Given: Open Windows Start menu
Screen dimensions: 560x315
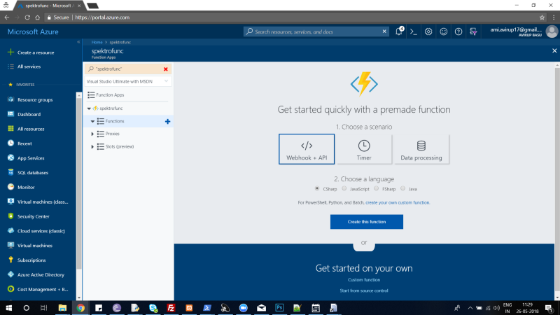Looking at the screenshot, I should coord(8,308).
